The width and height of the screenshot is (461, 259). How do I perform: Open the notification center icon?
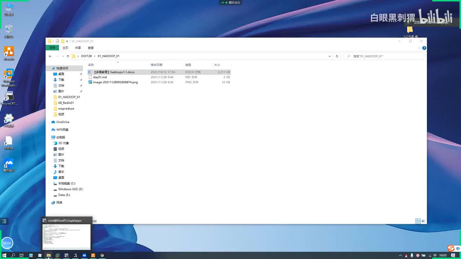pyautogui.click(x=453, y=255)
